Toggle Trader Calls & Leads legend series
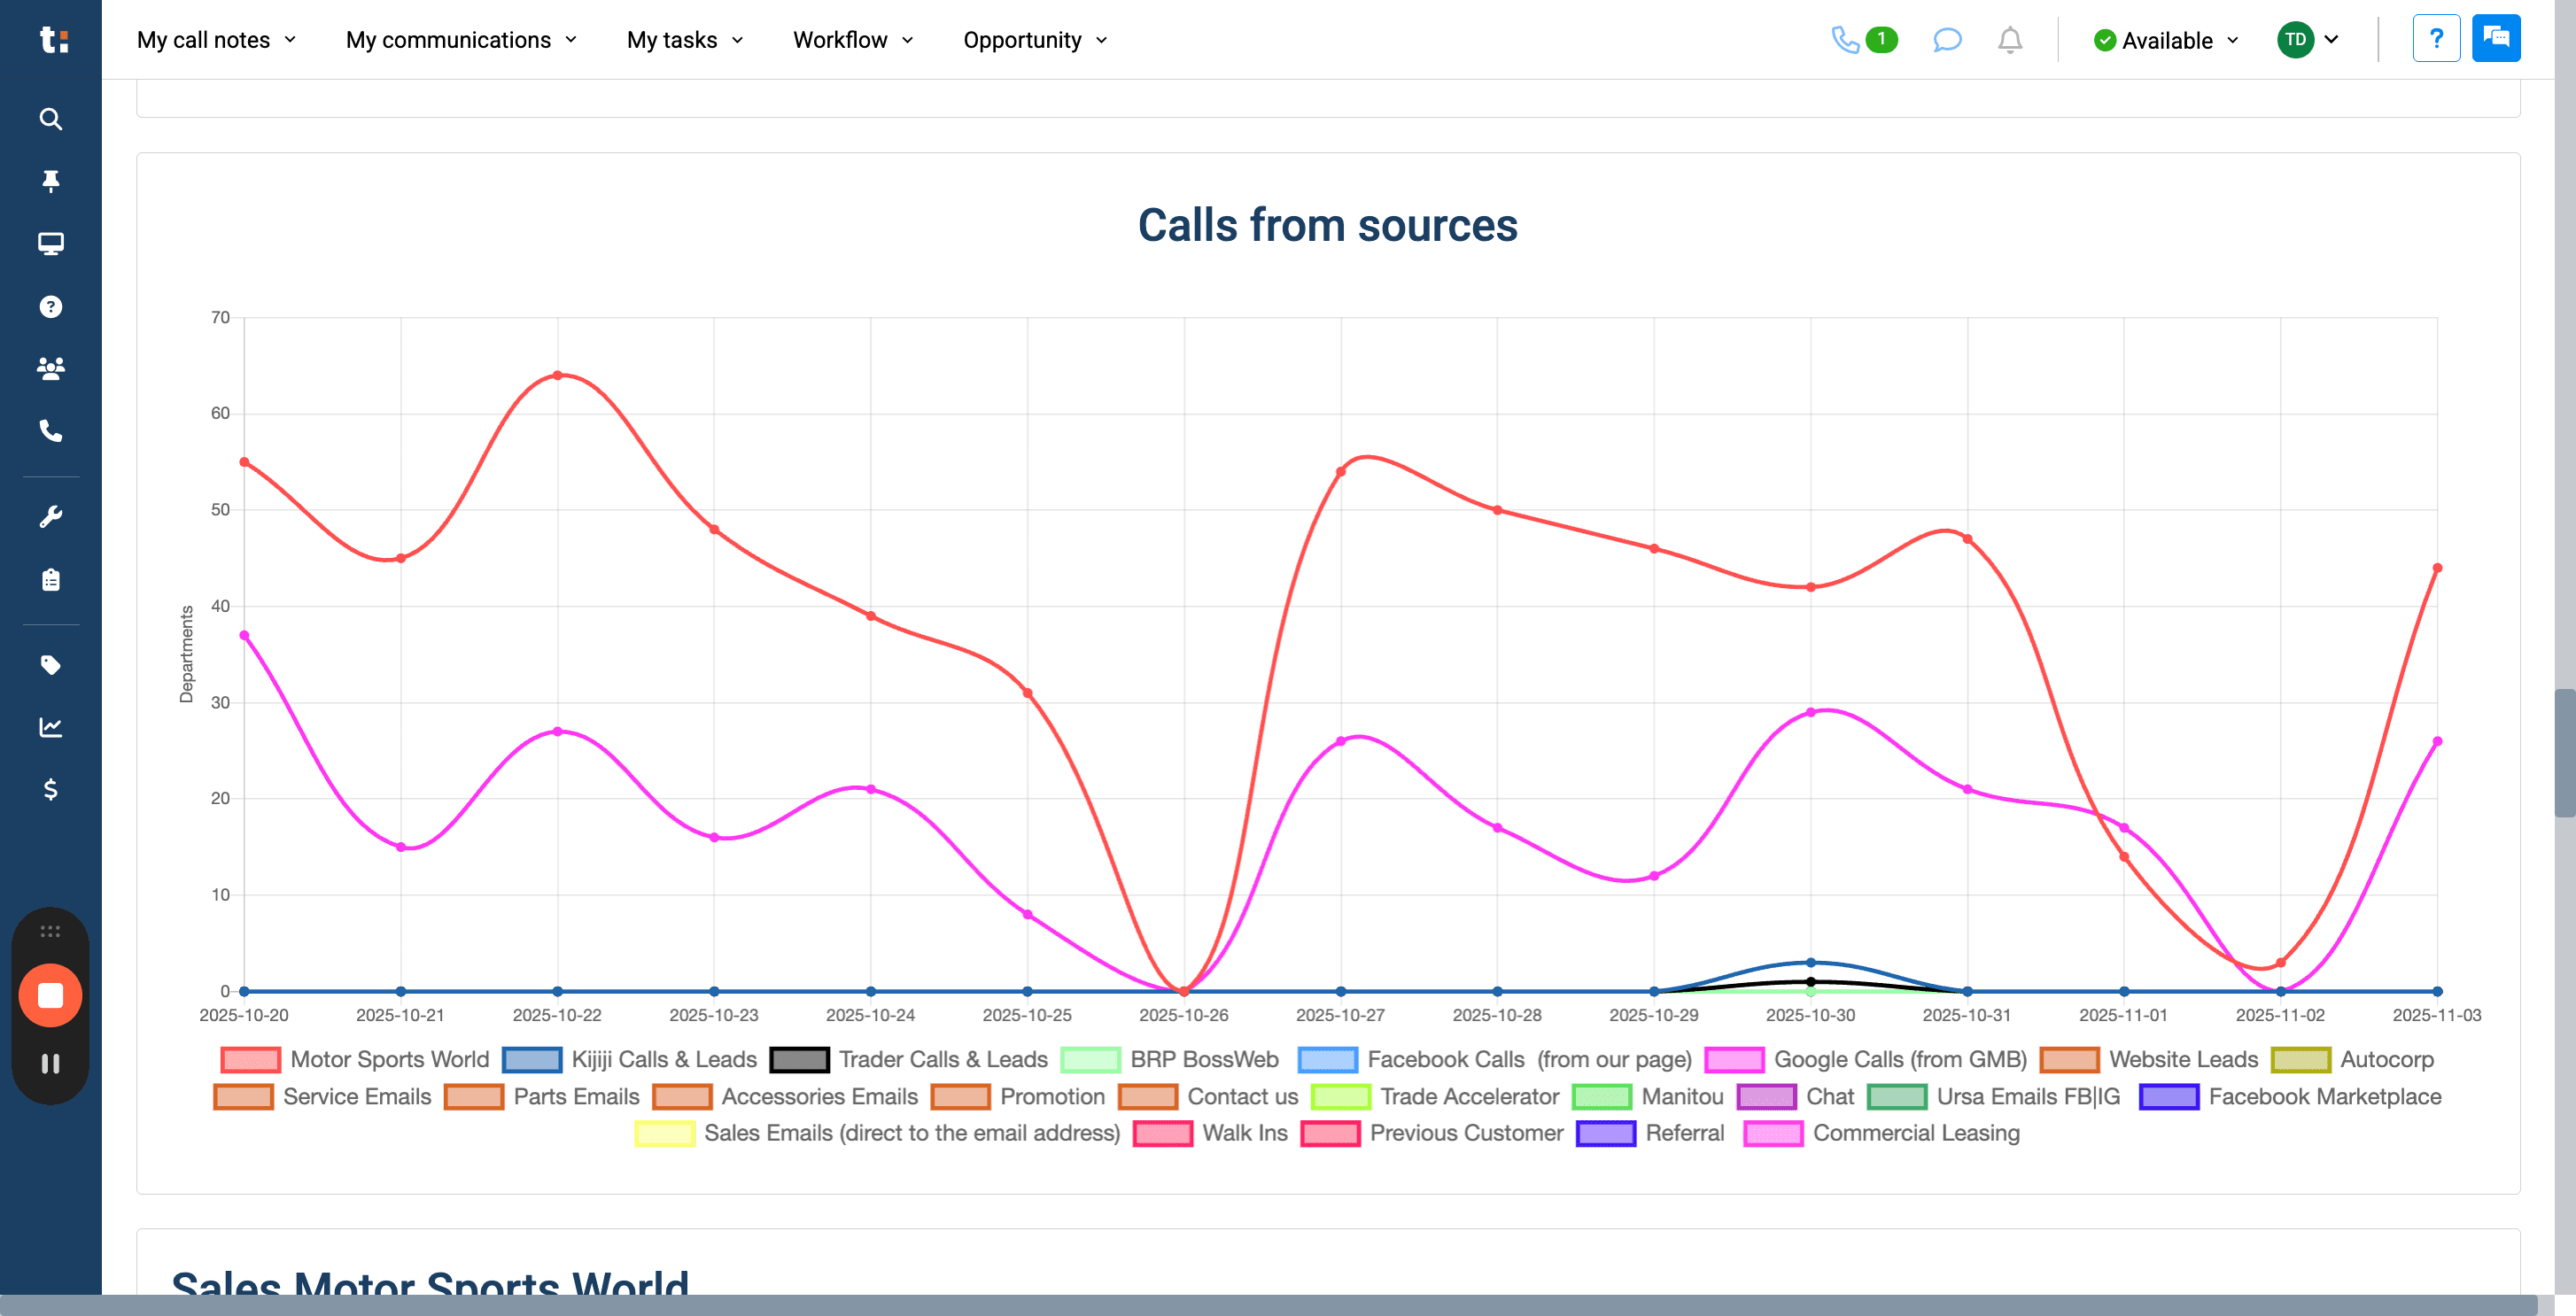The height and width of the screenshot is (1316, 2576). click(908, 1059)
